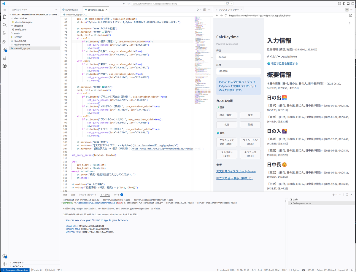Expand the タイムライン section
Screen dimensions: 356x272
pyautogui.click(x=34, y=266)
